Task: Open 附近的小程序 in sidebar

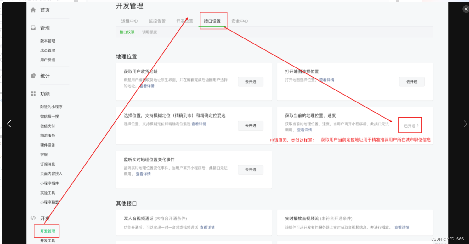Action: click(51, 107)
